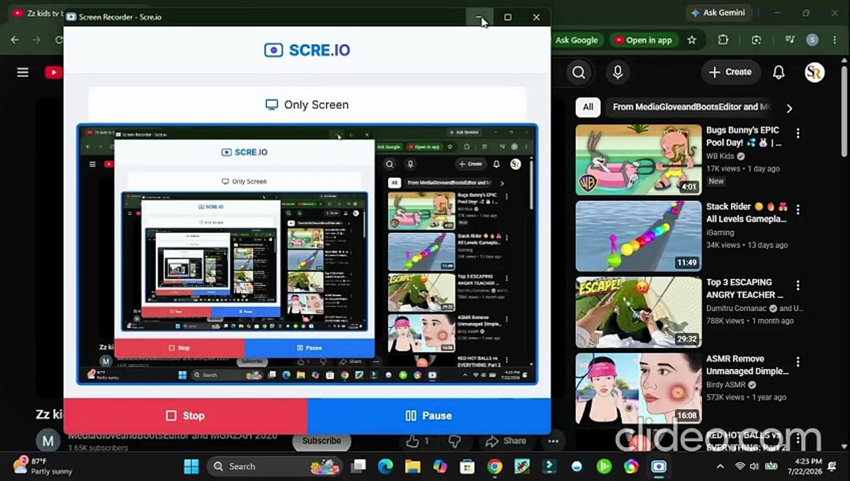The width and height of the screenshot is (850, 481).
Task: Open Task View on taskbar
Action: pos(359,466)
